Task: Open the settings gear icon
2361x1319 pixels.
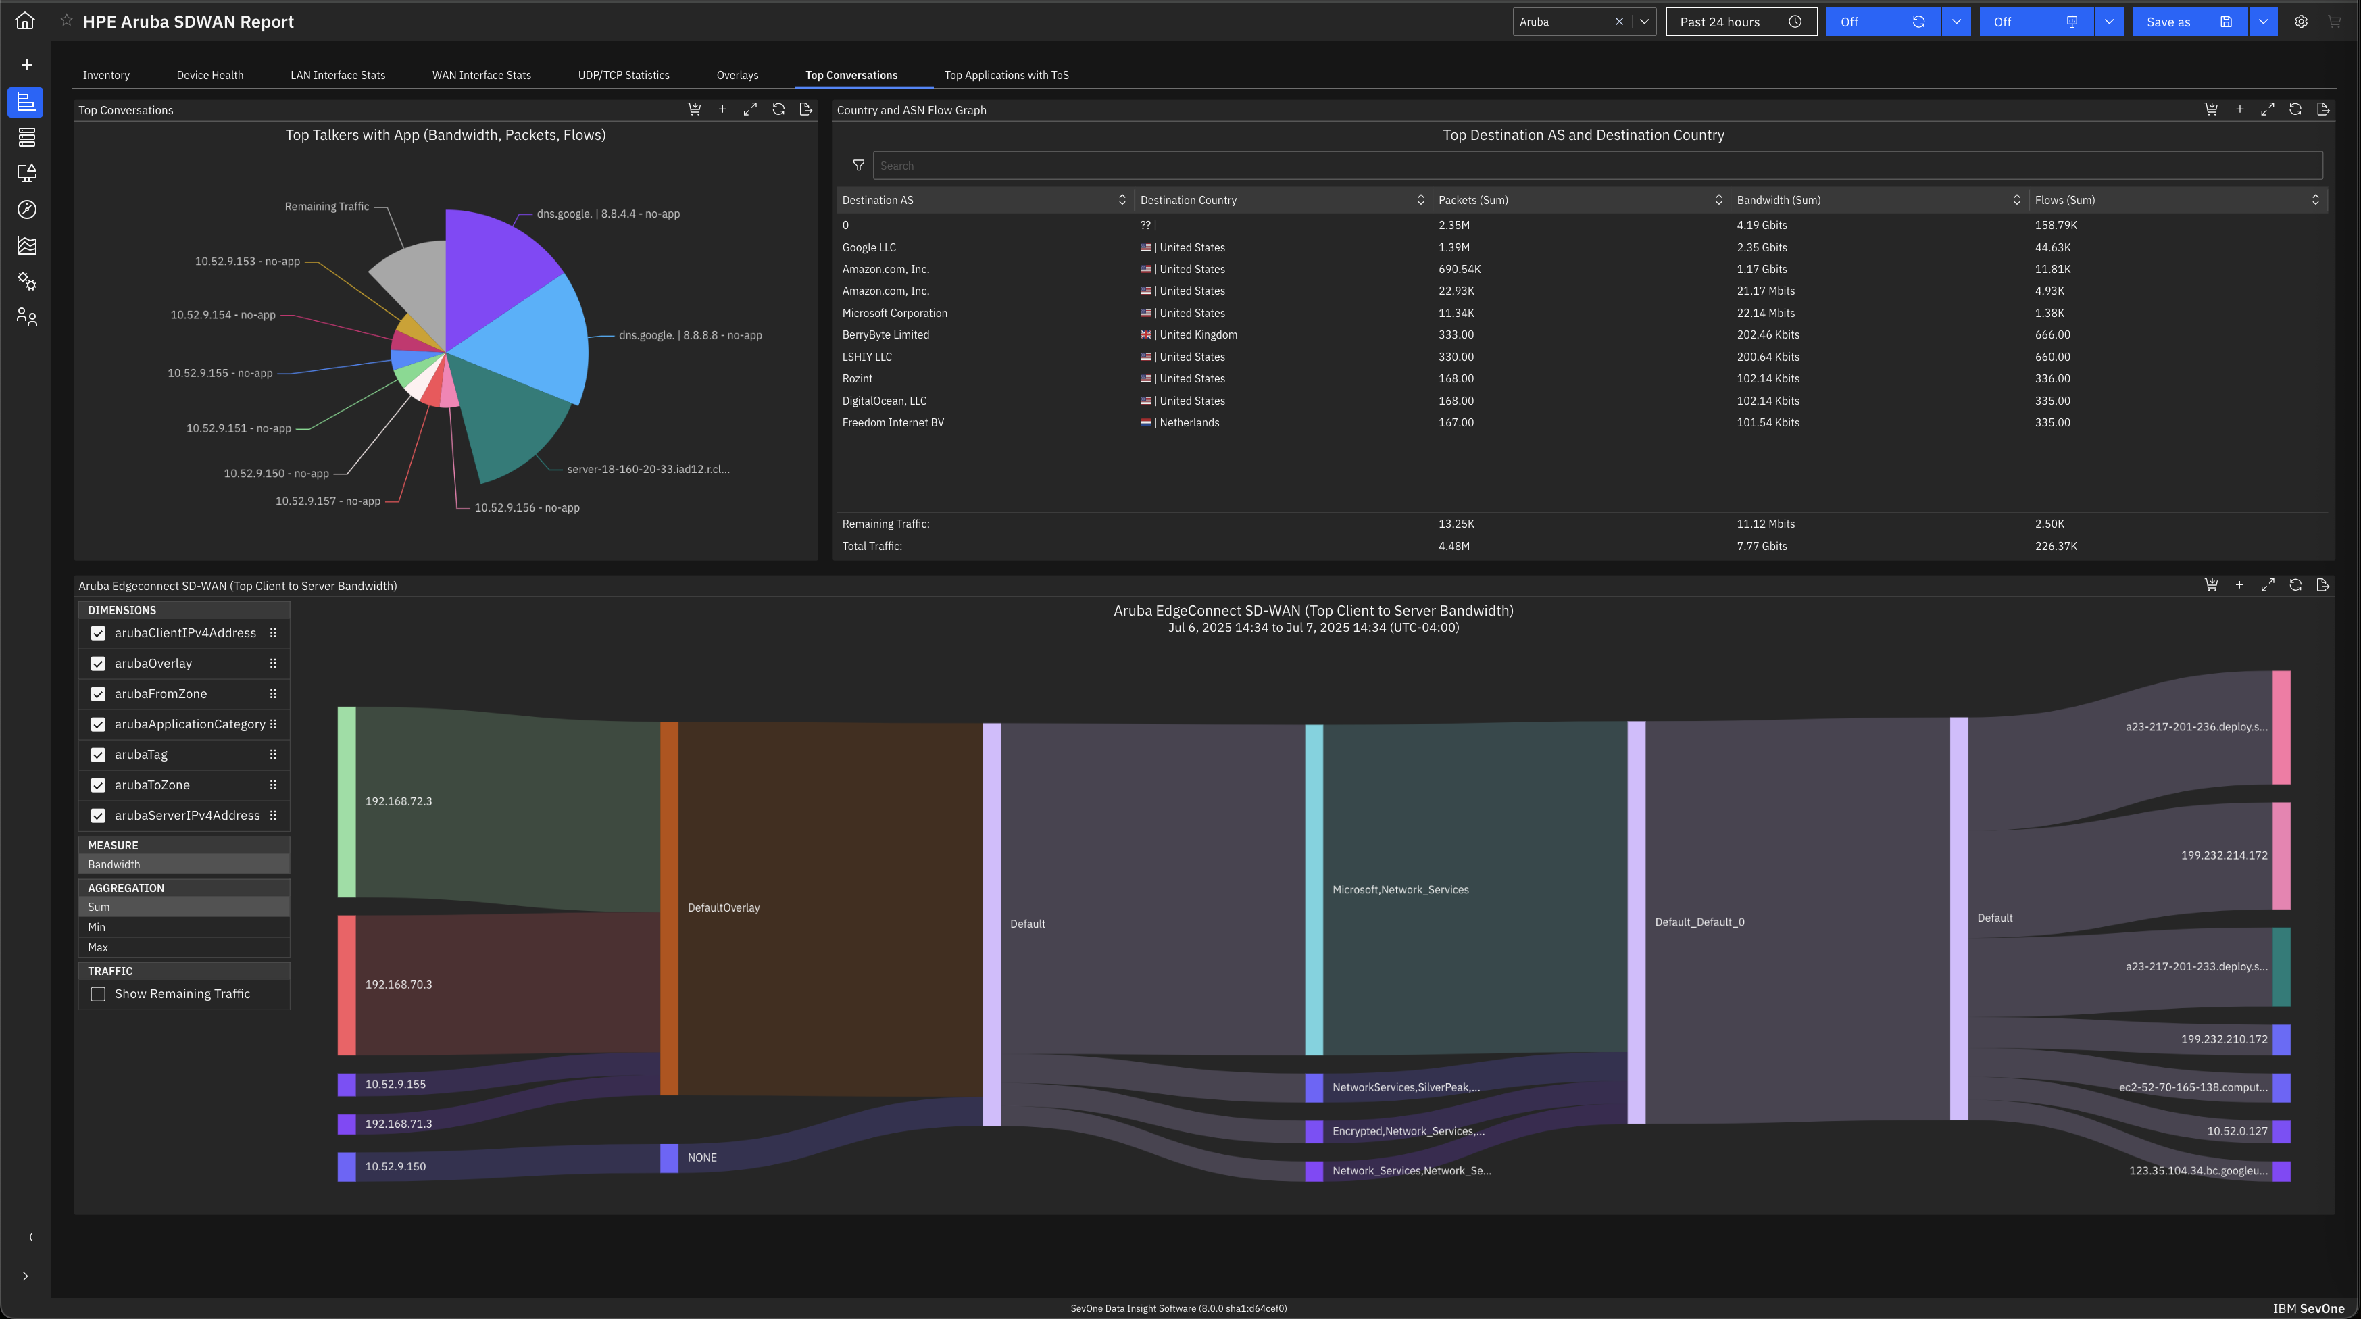Action: (x=2300, y=21)
